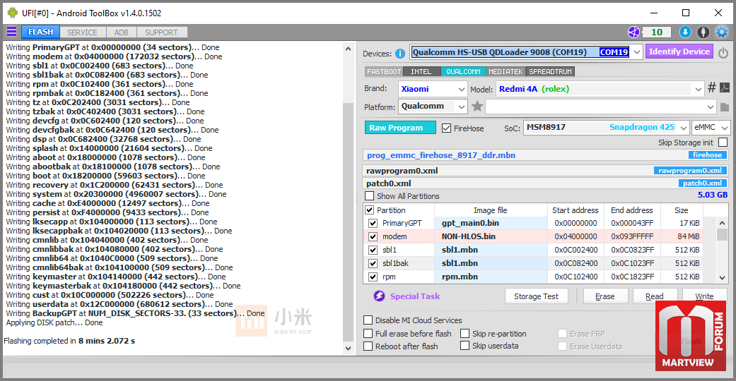Click the firehose file button

tap(708, 155)
